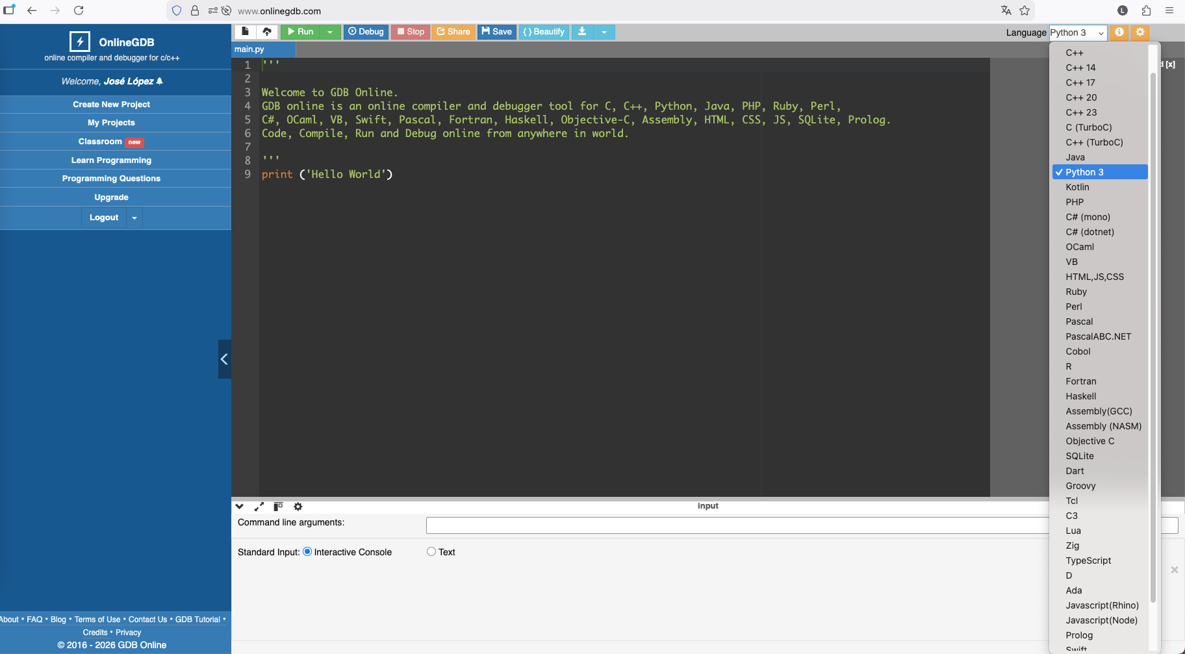
Task: Open the Run options dropdown arrow
Action: click(x=330, y=32)
